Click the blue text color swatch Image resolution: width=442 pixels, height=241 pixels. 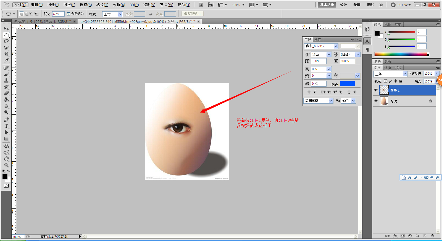[347, 84]
